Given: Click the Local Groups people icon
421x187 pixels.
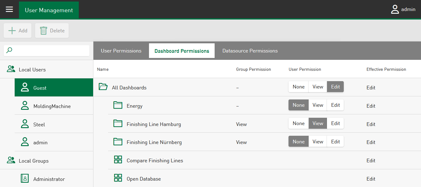Looking at the screenshot, I should (11, 160).
